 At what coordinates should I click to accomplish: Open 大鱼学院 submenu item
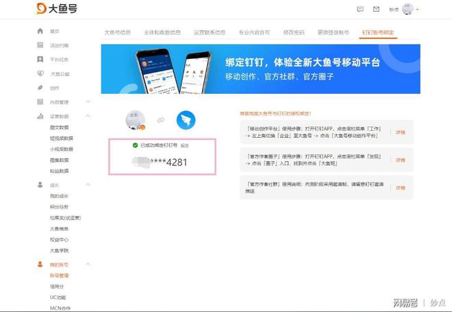pos(59,250)
